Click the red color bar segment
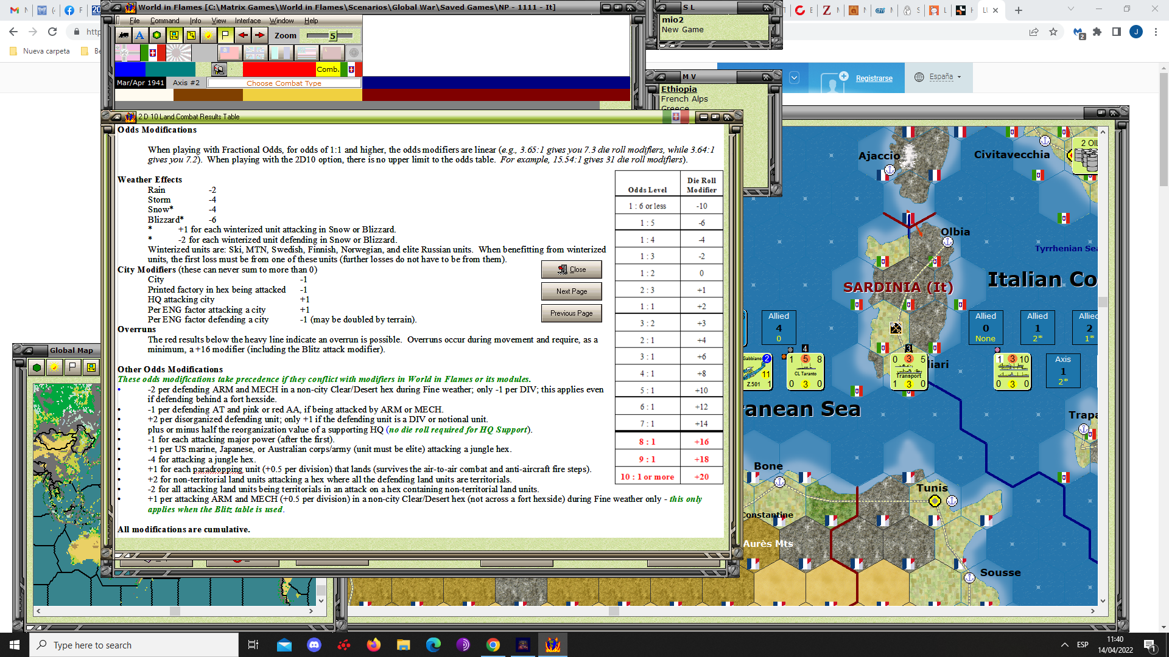Image resolution: width=1169 pixels, height=657 pixels. (279, 69)
